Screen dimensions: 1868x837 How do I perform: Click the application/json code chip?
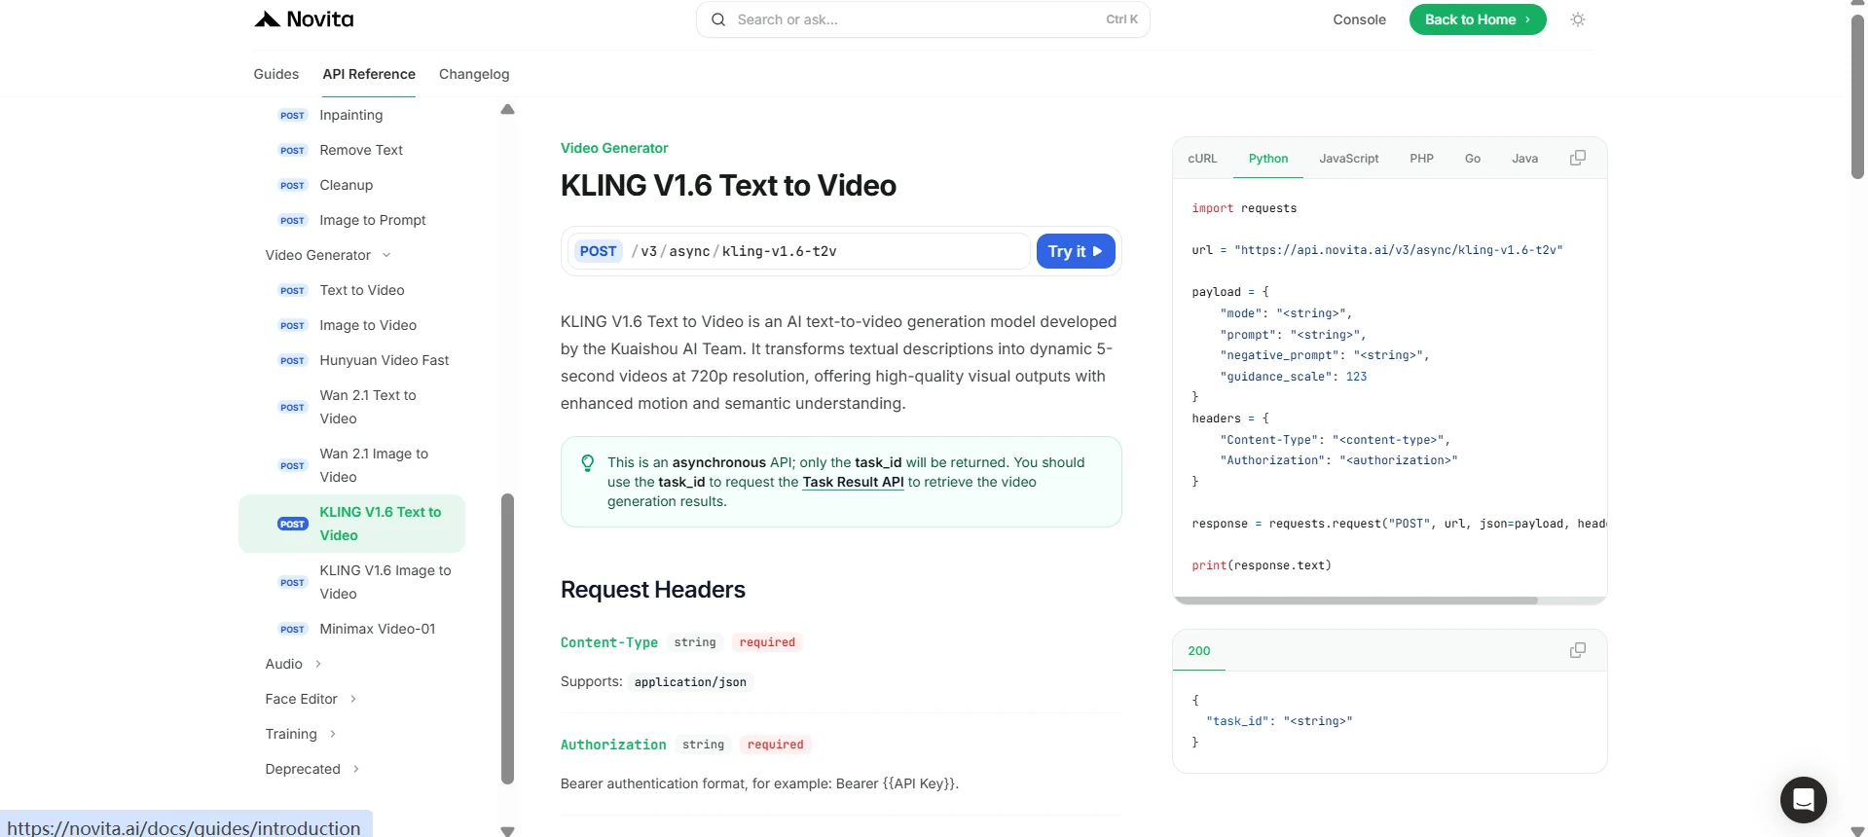click(x=690, y=682)
